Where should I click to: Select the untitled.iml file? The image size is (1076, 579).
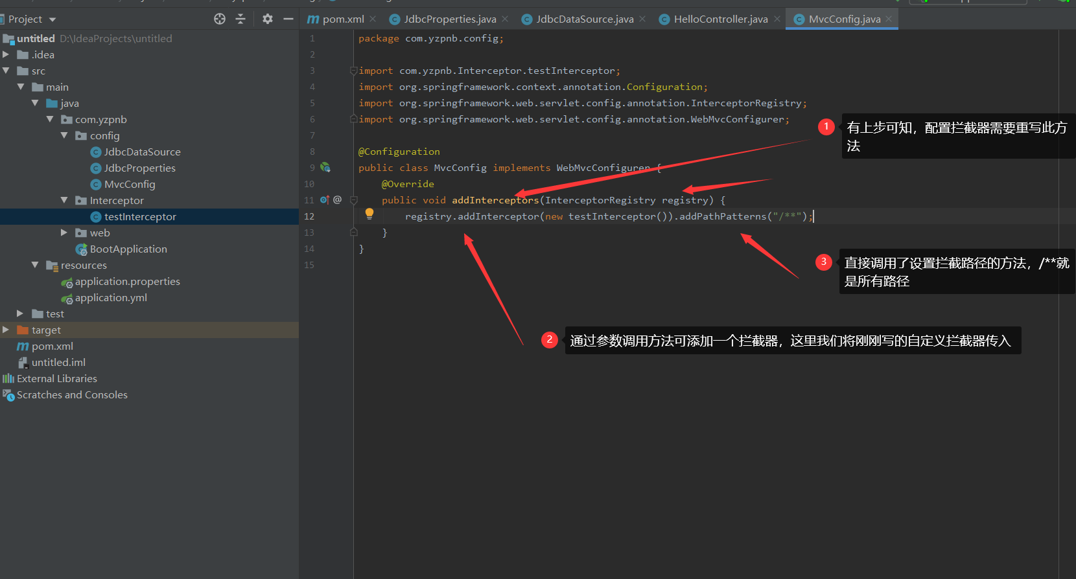pos(58,363)
